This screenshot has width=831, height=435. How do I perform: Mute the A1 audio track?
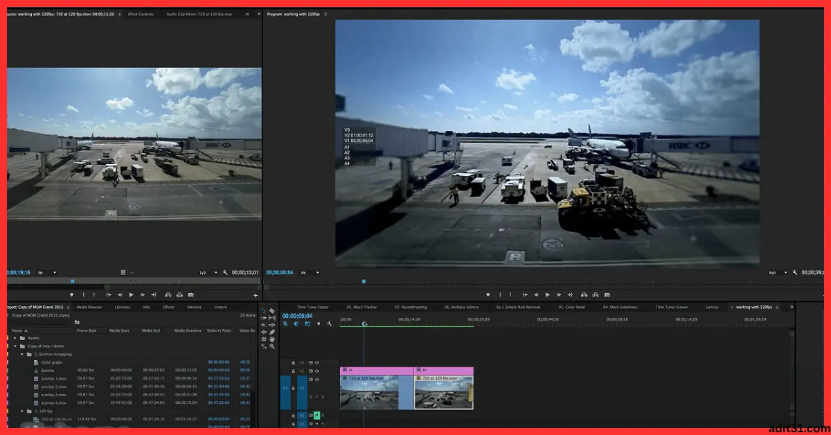point(317,415)
